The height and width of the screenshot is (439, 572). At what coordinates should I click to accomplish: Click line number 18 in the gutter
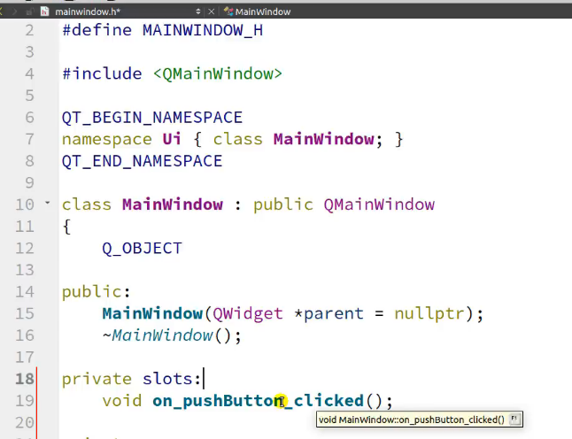point(24,379)
